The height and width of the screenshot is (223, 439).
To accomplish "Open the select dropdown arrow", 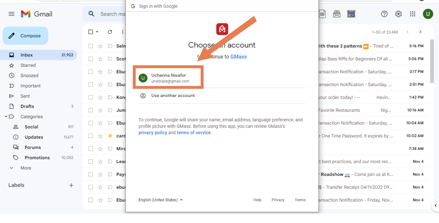I will pyautogui.click(x=97, y=32).
